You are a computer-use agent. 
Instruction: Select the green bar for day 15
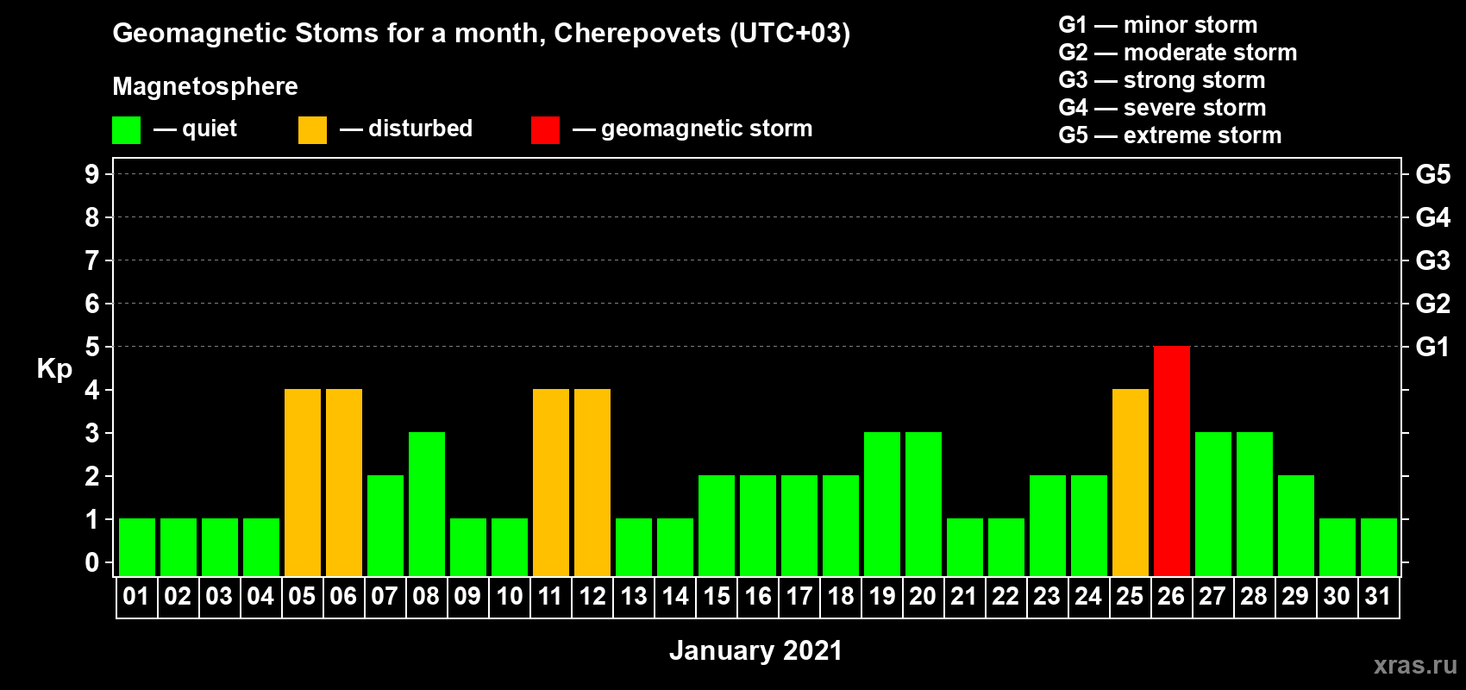coord(717,525)
